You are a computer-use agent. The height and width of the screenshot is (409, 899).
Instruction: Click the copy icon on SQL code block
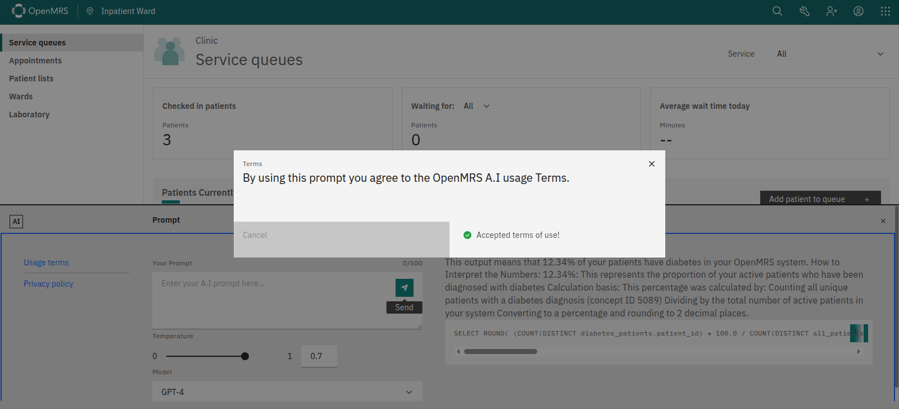point(859,333)
